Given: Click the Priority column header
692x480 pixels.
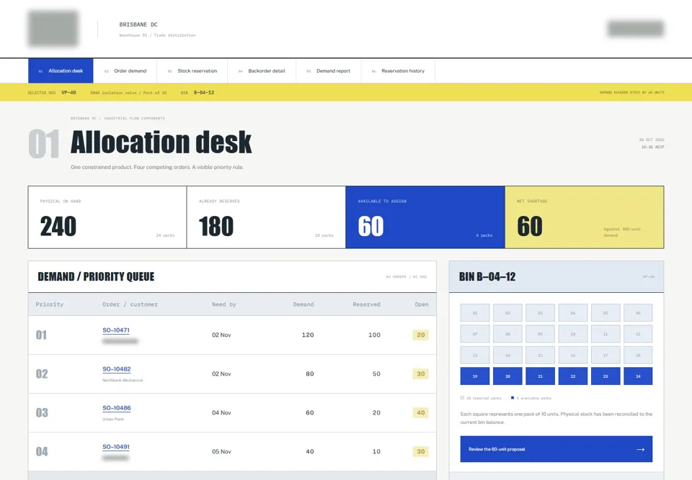Looking at the screenshot, I should pos(50,304).
